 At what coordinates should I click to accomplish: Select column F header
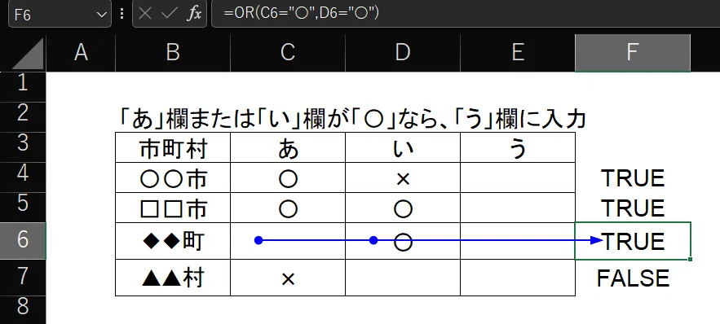pos(633,53)
